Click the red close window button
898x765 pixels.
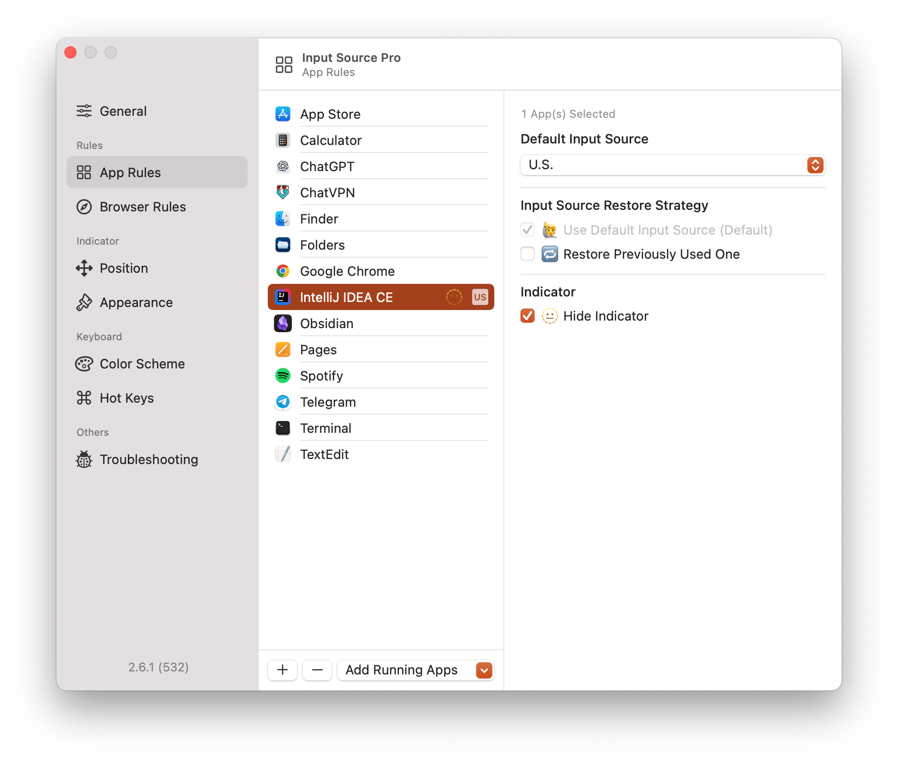coord(70,52)
